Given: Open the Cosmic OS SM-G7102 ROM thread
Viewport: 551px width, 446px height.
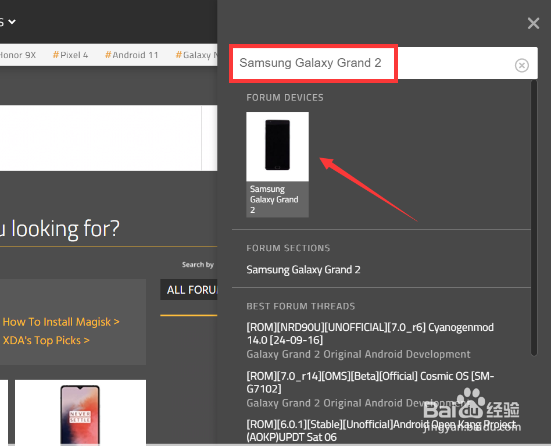Looking at the screenshot, I should click(370, 383).
